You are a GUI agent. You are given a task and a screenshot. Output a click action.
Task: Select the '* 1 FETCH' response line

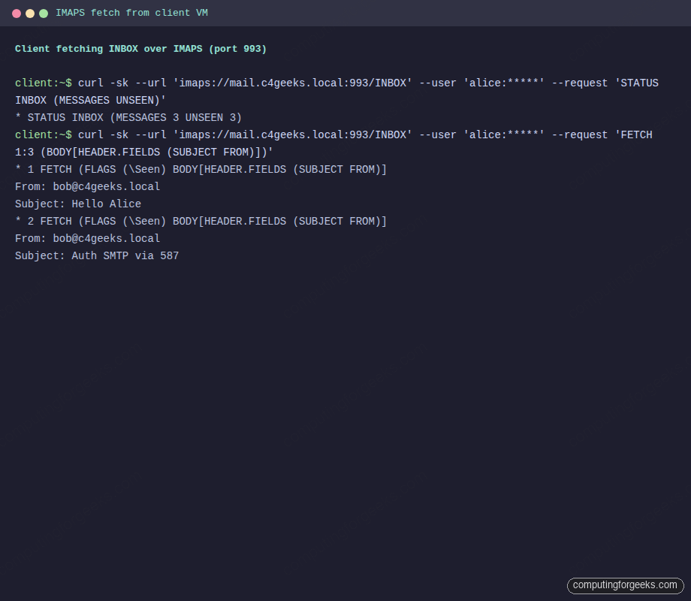coord(201,169)
